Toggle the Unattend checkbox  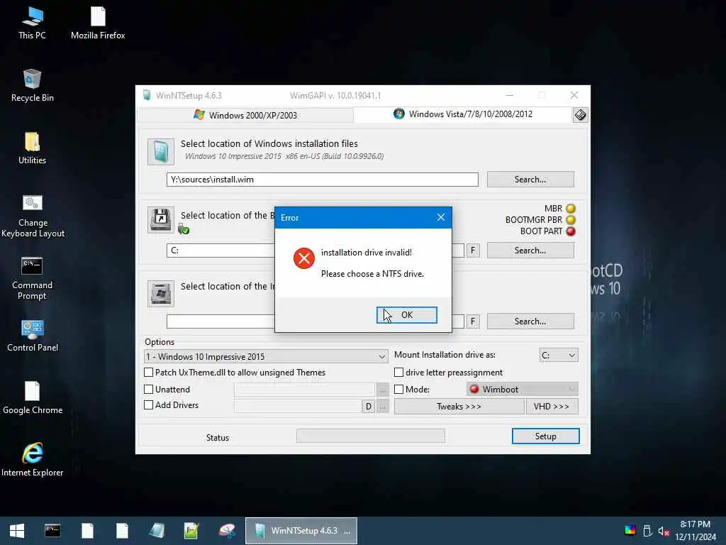click(x=149, y=390)
